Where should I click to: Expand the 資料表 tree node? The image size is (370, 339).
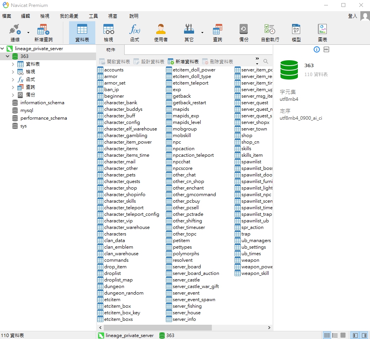click(x=13, y=64)
